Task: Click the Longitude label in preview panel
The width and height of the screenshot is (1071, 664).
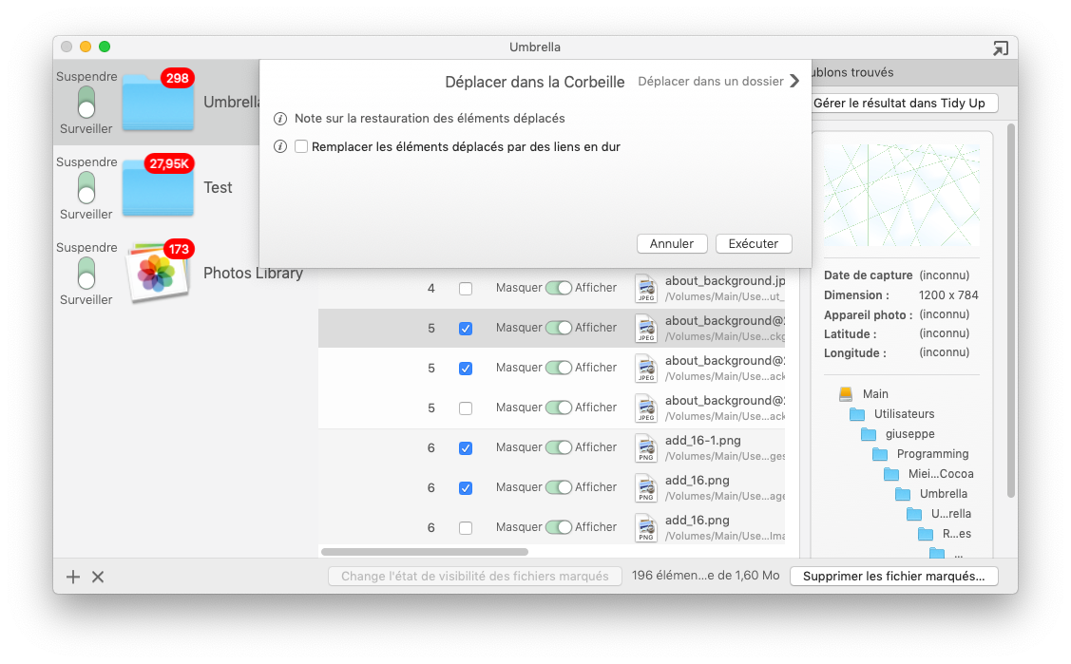Action: [855, 352]
